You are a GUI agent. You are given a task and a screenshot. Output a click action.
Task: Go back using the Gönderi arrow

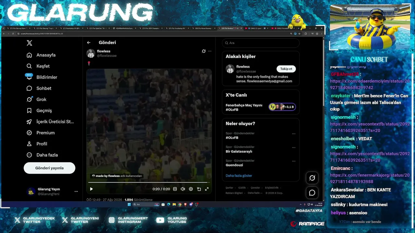tap(89, 43)
